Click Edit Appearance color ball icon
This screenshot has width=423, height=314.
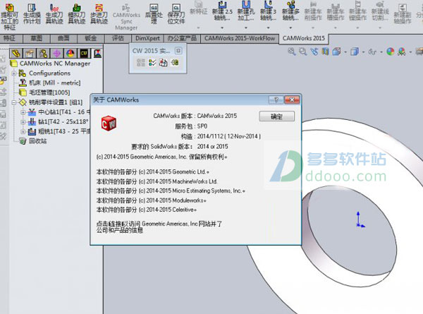pos(390,52)
